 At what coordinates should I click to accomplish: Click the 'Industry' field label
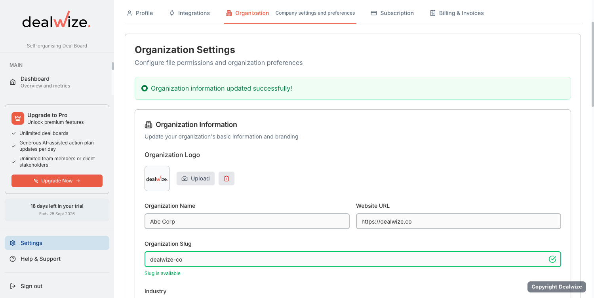coord(155,291)
